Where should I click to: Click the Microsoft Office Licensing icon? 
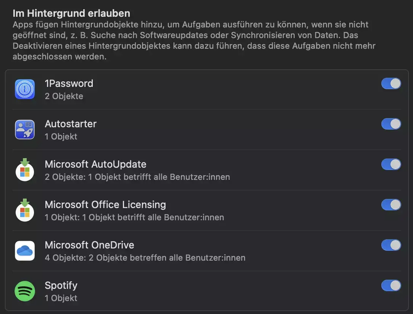coord(25,210)
